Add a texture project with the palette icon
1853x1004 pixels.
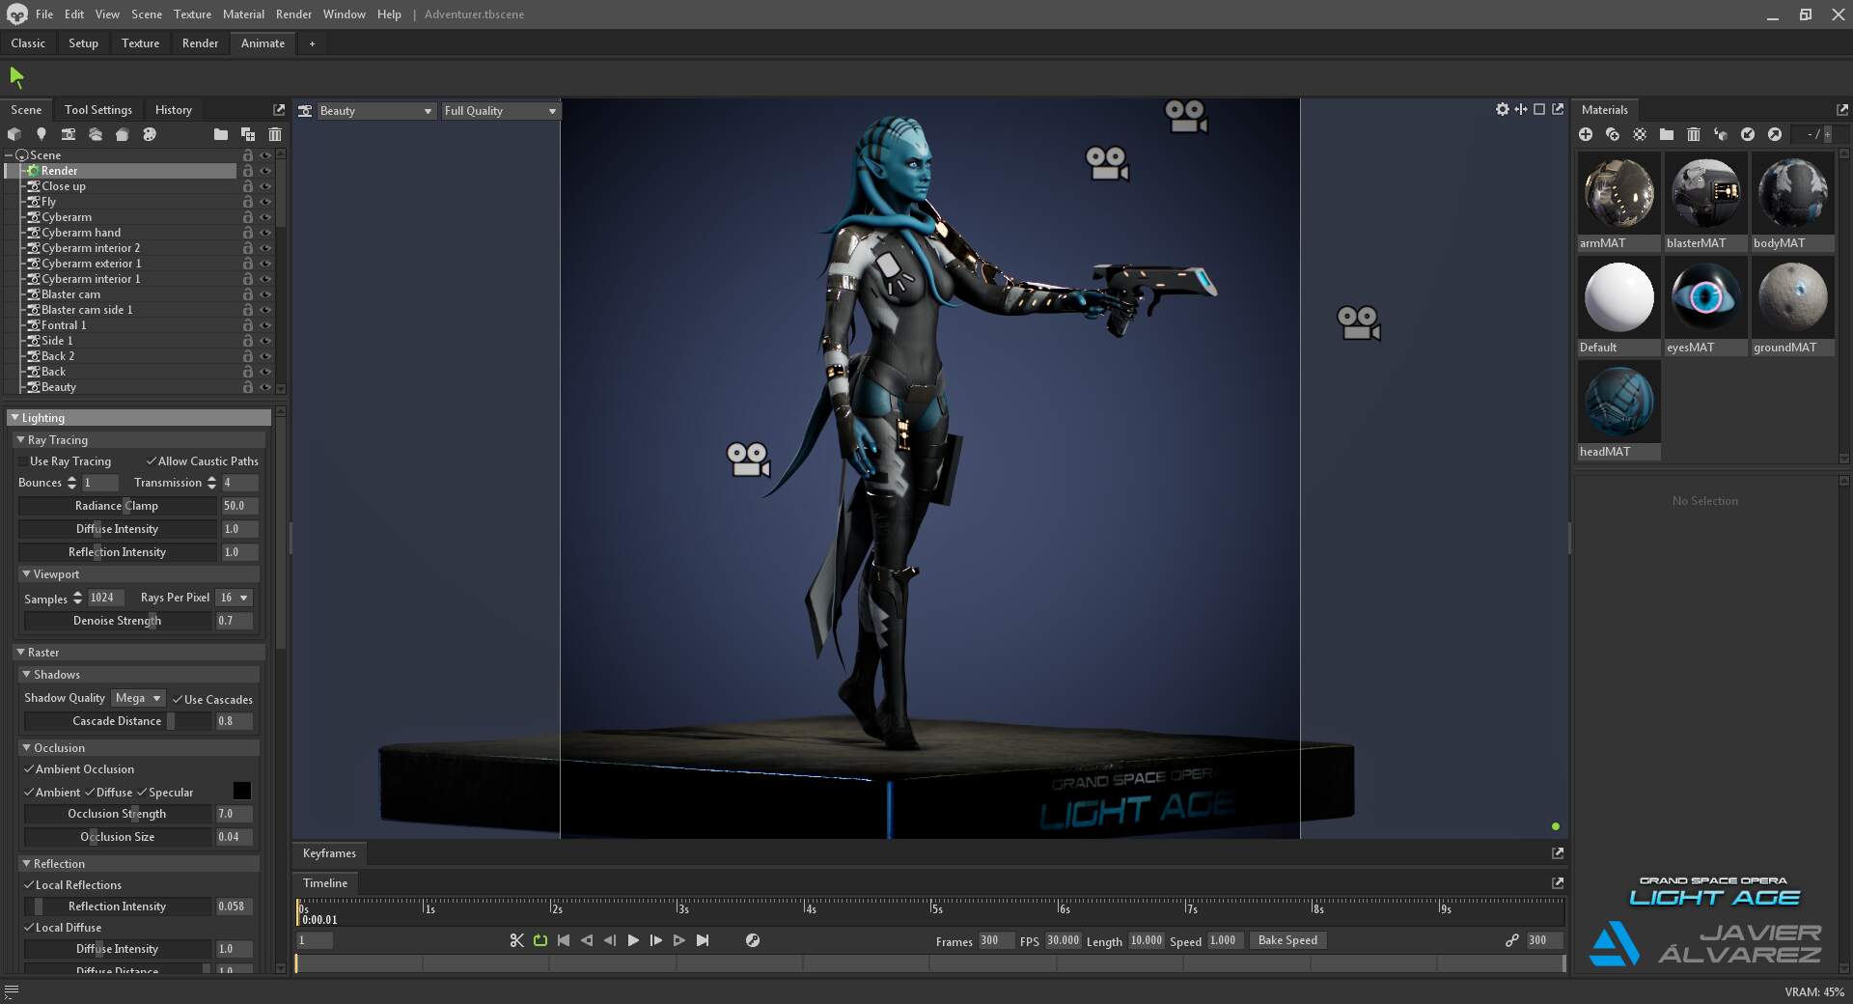point(150,134)
